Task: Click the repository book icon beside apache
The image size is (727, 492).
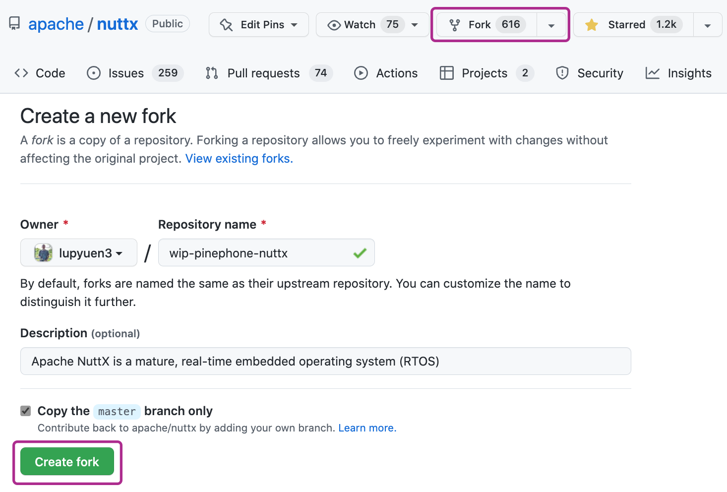Action: [15, 24]
